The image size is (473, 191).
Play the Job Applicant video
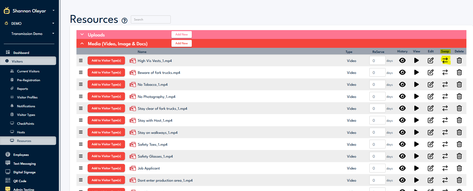point(416,168)
